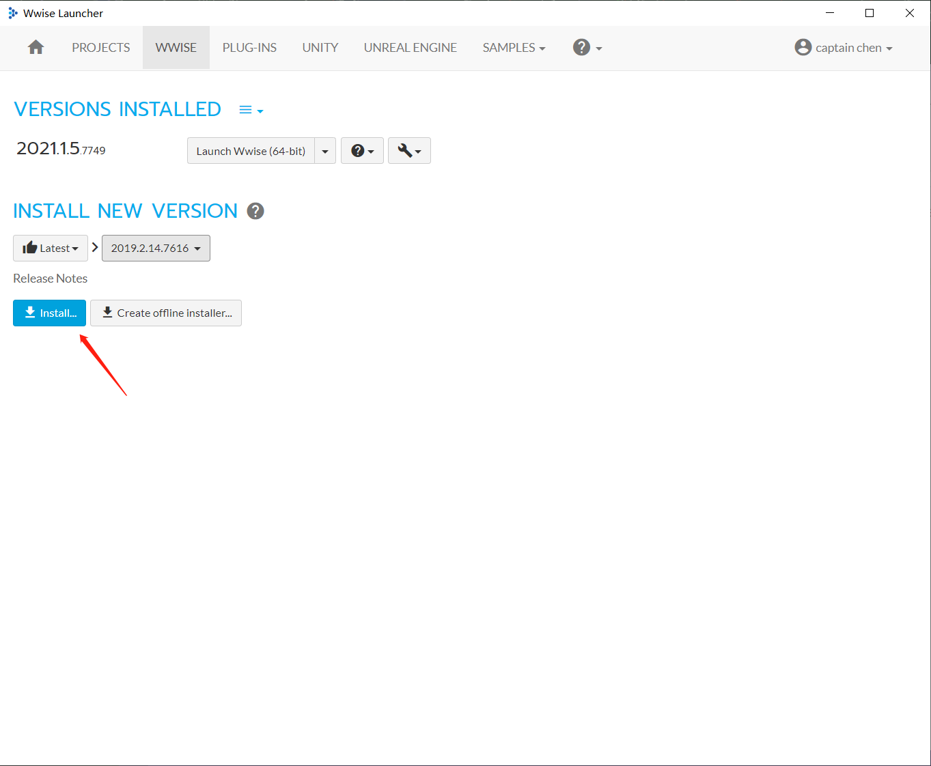This screenshot has width=931, height=766.
Task: Go to the Home icon tab
Action: tap(36, 47)
